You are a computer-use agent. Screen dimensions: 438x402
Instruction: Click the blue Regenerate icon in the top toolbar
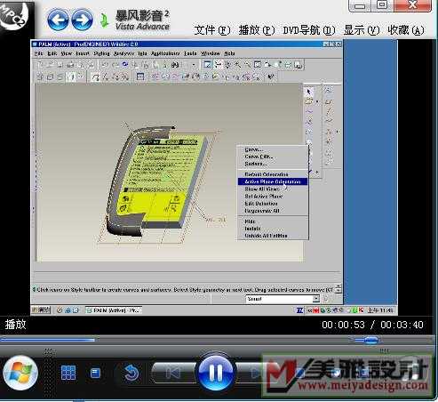pyautogui.click(x=125, y=64)
